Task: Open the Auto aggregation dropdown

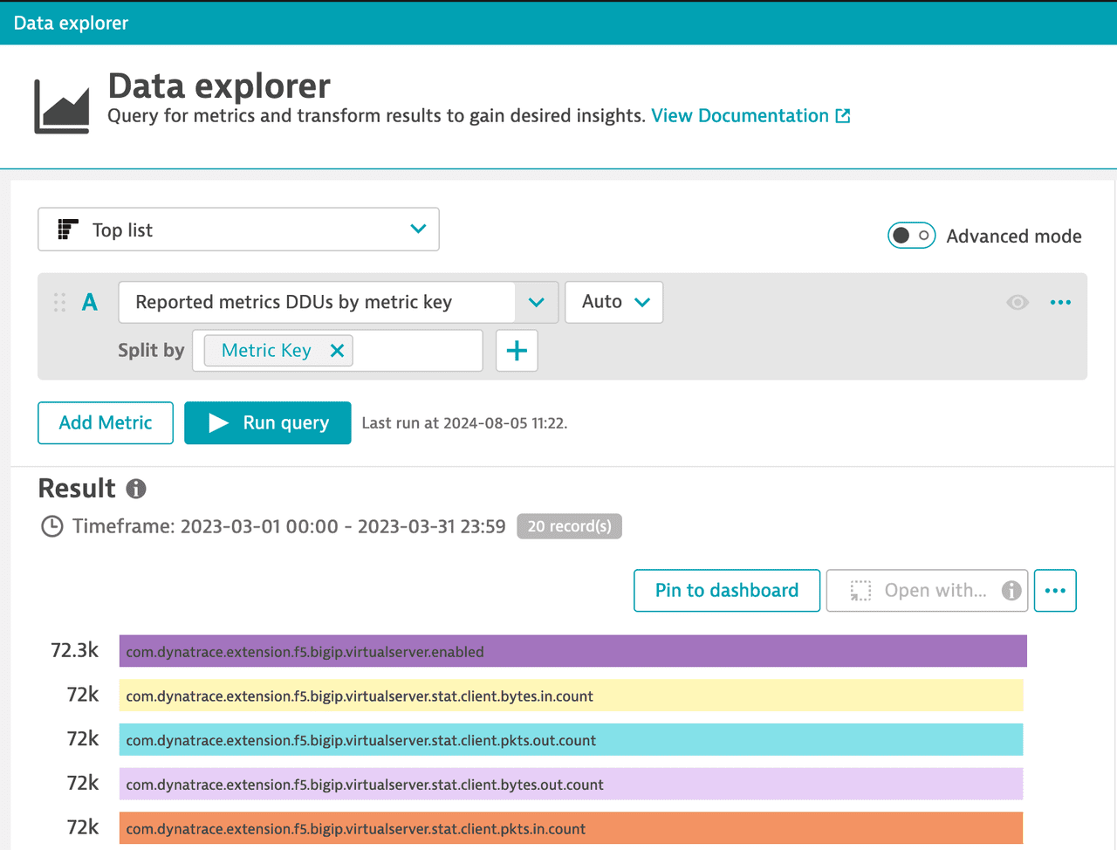Action: 614,302
